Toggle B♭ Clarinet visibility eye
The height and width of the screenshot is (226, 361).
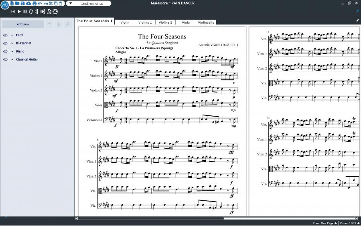[x=5, y=43]
